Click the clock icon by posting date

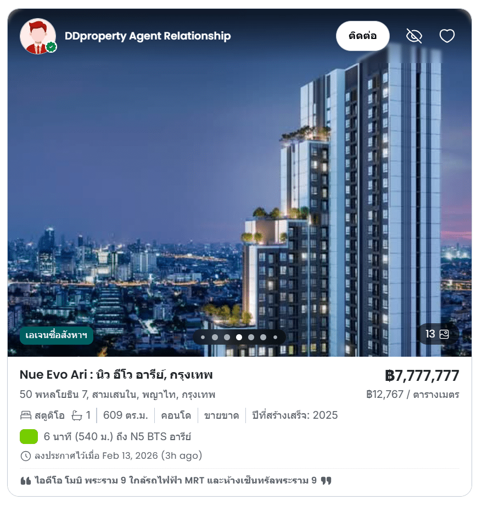pyautogui.click(x=25, y=456)
